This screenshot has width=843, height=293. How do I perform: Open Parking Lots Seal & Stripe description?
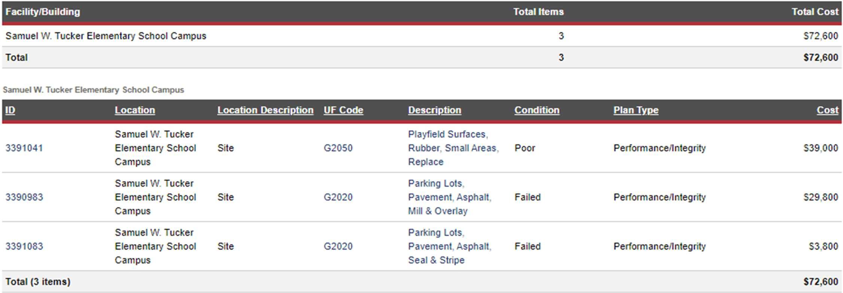(450, 247)
